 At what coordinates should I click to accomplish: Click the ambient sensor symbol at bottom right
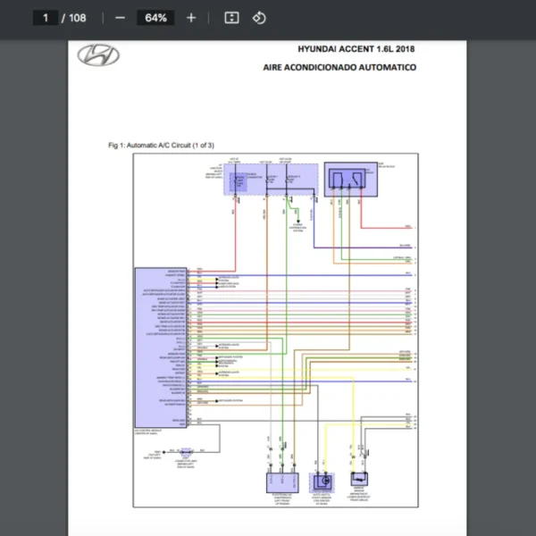pyautogui.click(x=359, y=481)
